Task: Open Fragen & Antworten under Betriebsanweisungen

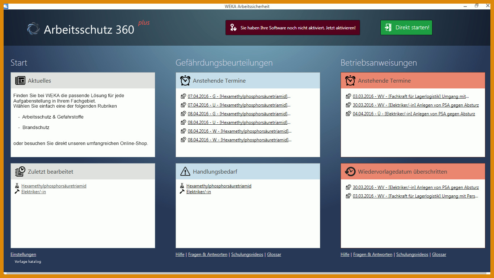Action: coord(373,254)
